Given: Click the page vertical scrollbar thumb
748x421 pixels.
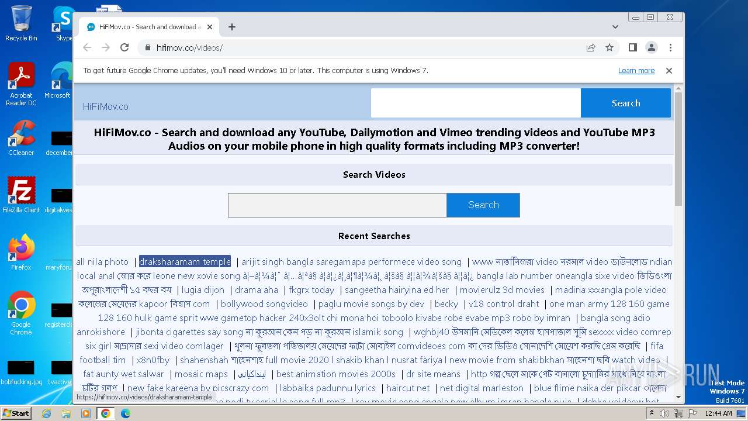Looking at the screenshot, I should 678,149.
